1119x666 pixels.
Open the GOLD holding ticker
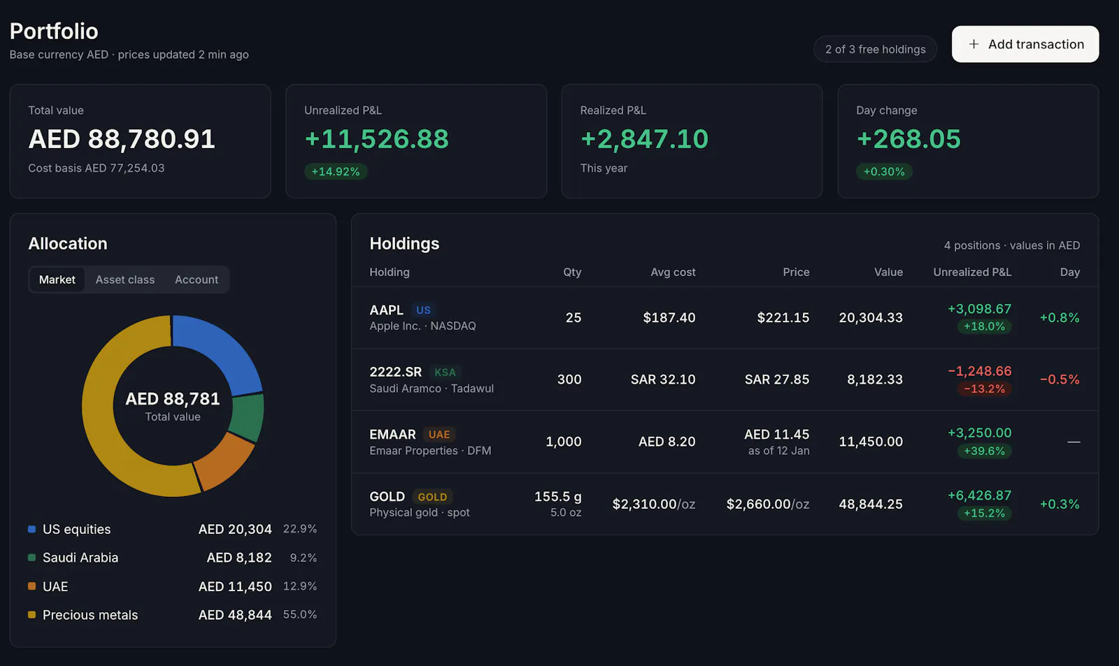pyautogui.click(x=387, y=496)
